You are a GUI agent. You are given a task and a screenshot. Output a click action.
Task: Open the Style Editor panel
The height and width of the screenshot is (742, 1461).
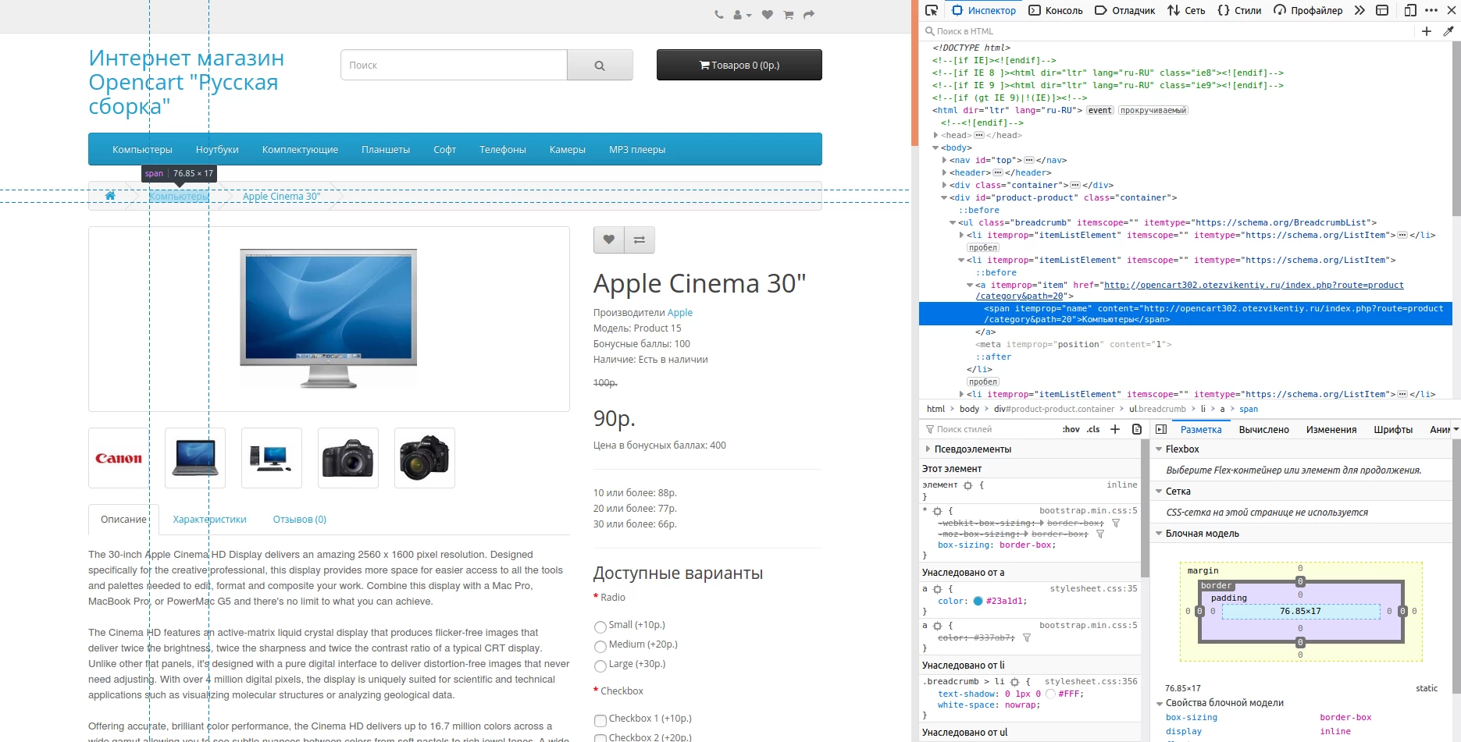click(x=1239, y=10)
